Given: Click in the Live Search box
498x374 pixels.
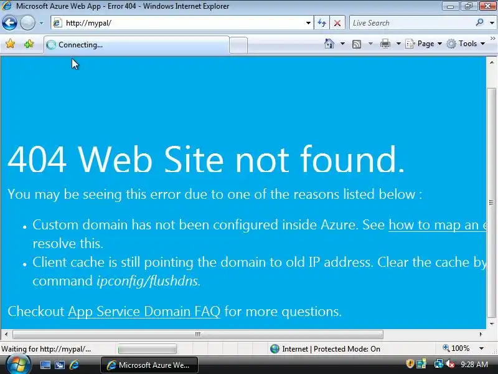Looking at the screenshot, I should pos(412,23).
